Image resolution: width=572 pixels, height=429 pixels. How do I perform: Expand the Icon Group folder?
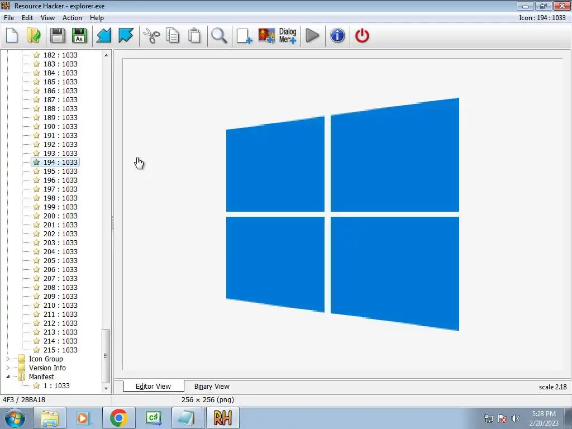pos(8,359)
